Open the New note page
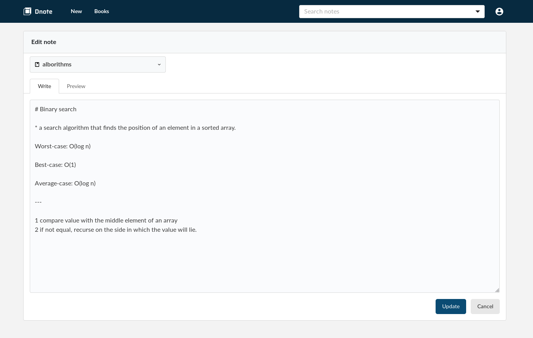This screenshot has height=338, width=533. (x=76, y=11)
